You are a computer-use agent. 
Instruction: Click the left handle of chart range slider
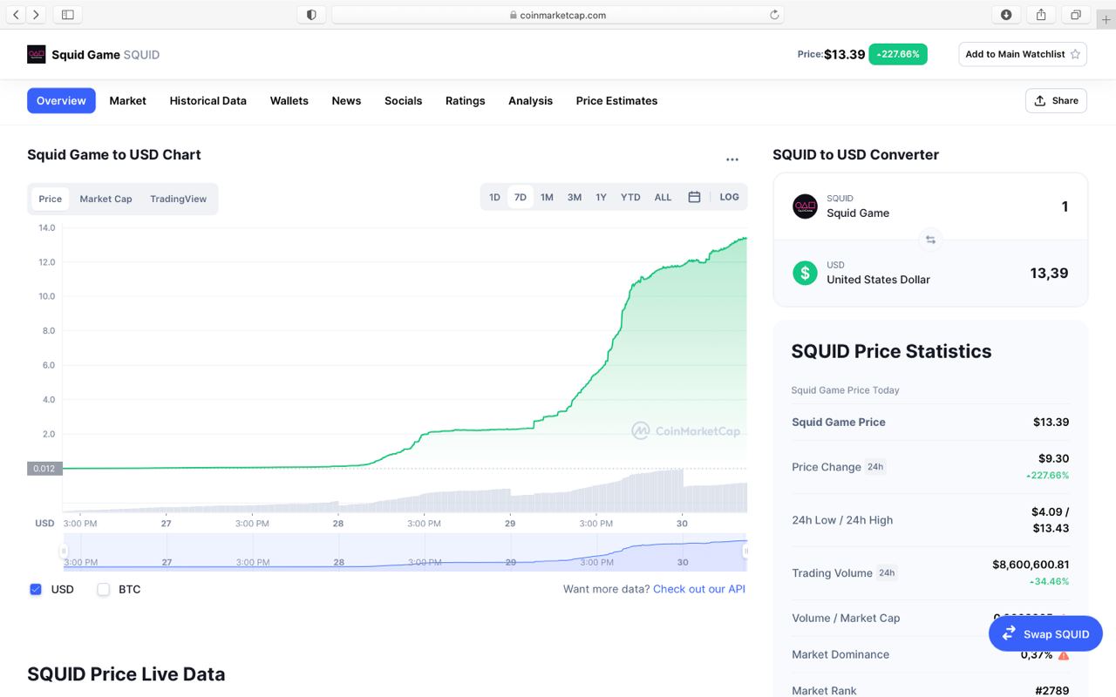click(64, 551)
